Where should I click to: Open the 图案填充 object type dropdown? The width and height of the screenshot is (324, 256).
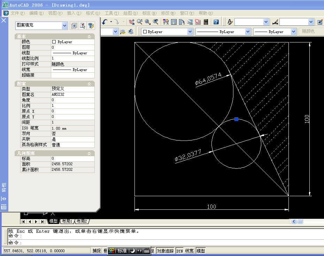pyautogui.click(x=65, y=26)
